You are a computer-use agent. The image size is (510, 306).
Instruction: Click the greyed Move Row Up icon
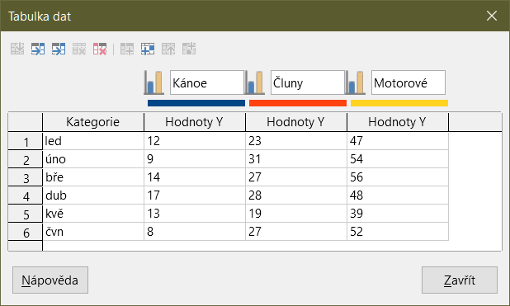168,49
